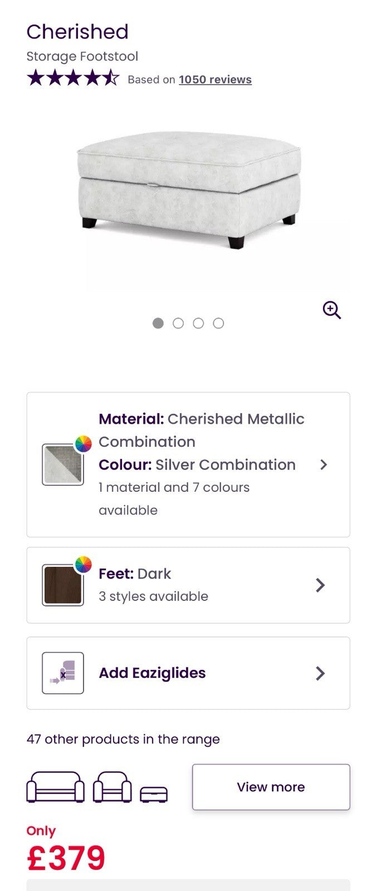Click the star rating icons
The height and width of the screenshot is (891, 372).
(x=73, y=79)
